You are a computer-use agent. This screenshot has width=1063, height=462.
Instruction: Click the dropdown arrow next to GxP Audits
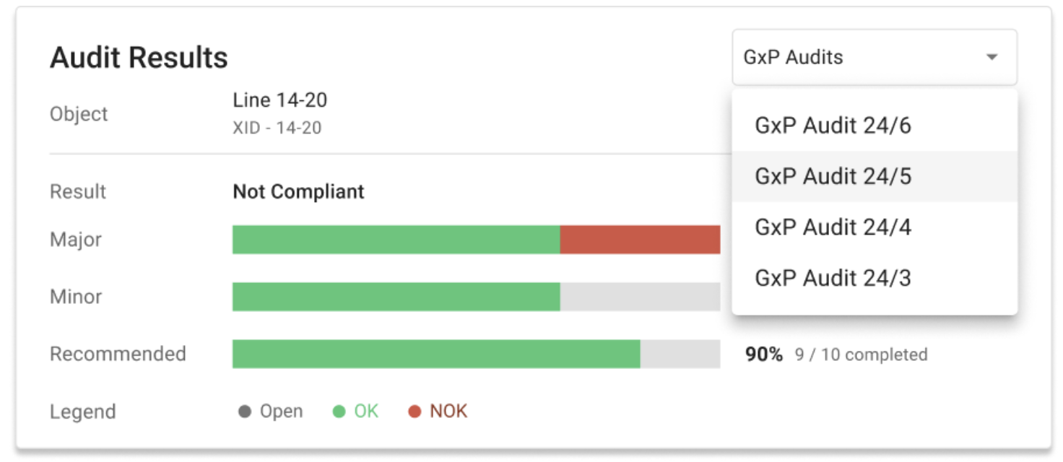click(x=992, y=57)
